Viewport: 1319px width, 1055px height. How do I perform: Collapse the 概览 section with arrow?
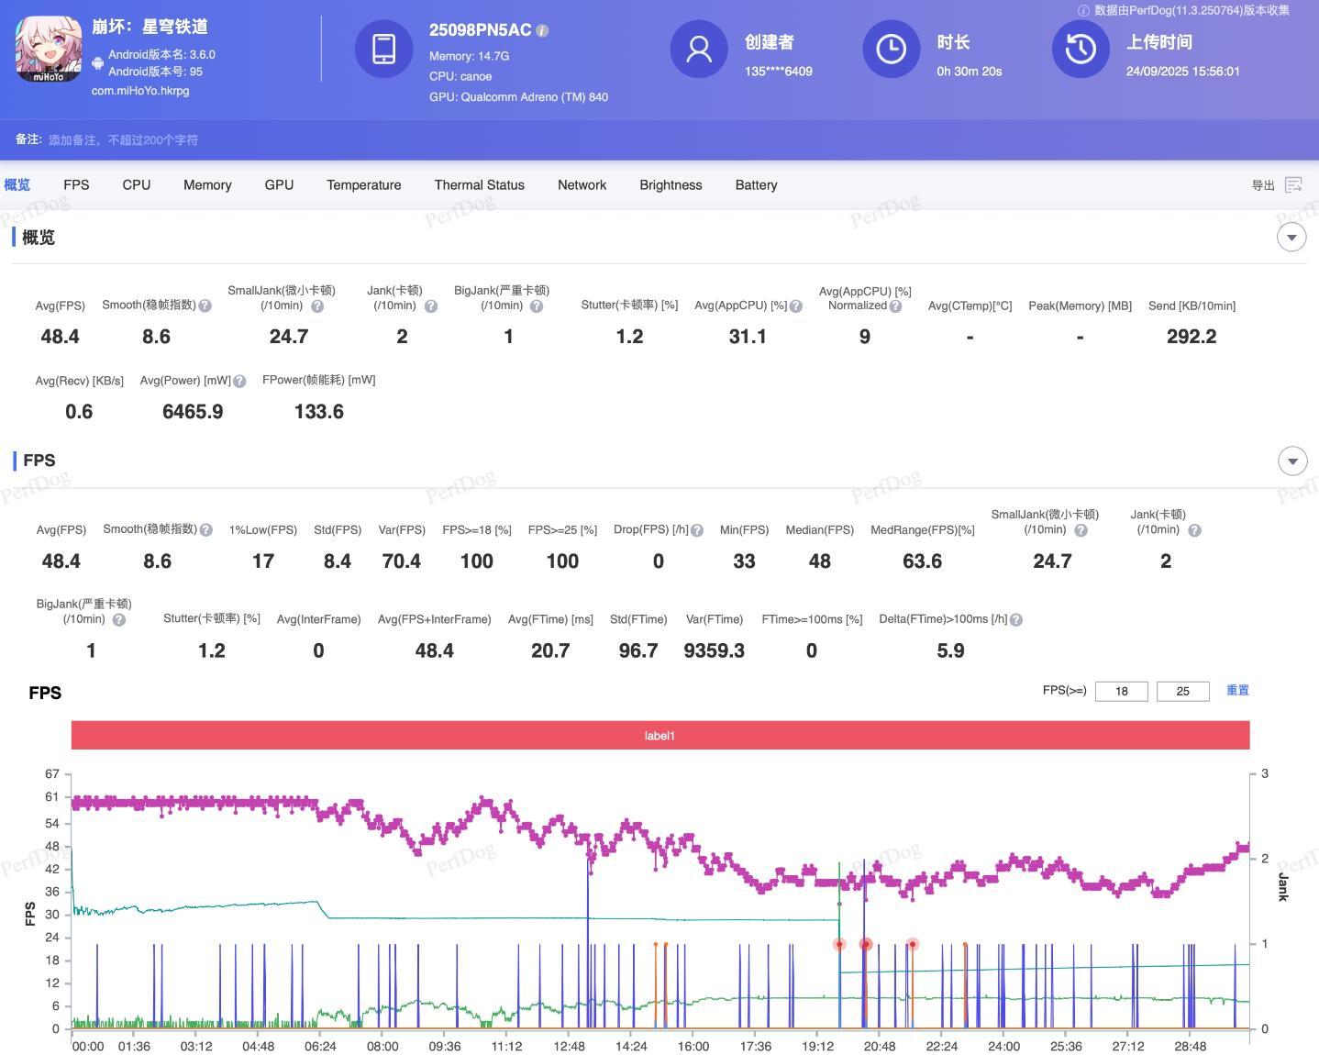[x=1291, y=238]
